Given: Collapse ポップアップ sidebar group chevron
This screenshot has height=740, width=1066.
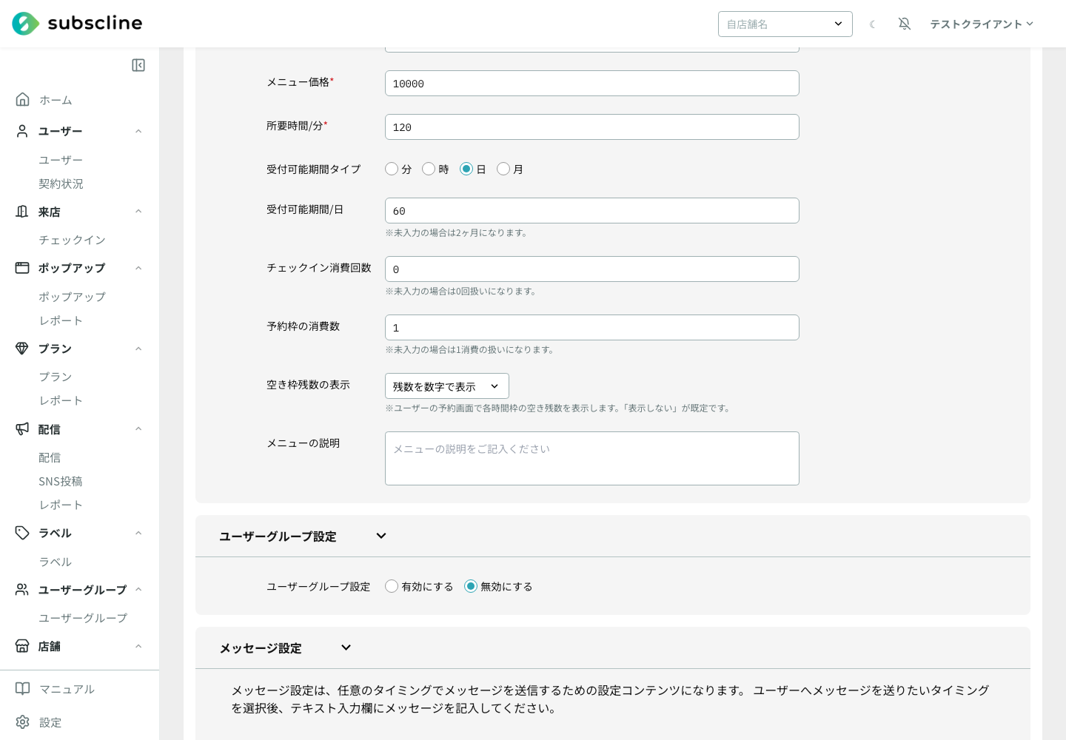Looking at the screenshot, I should tap(138, 268).
